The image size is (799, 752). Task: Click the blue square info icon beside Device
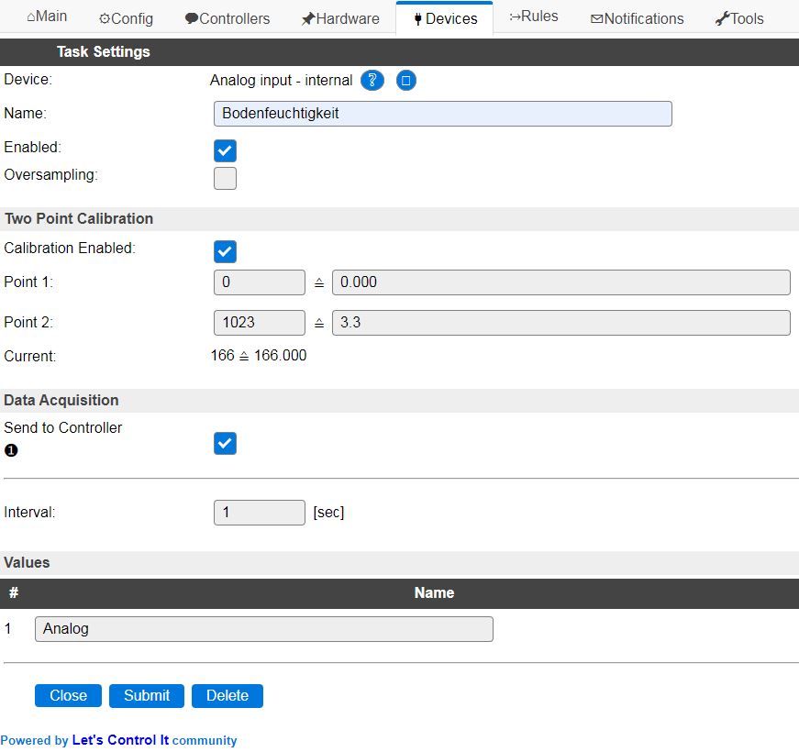point(406,81)
